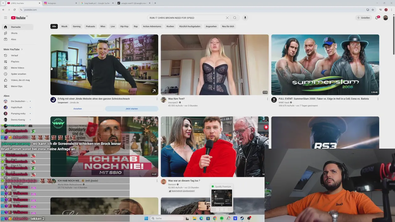This screenshot has height=222, width=395.
Task: Open the options menu for Jimdo ad
Action: [x=157, y=99]
